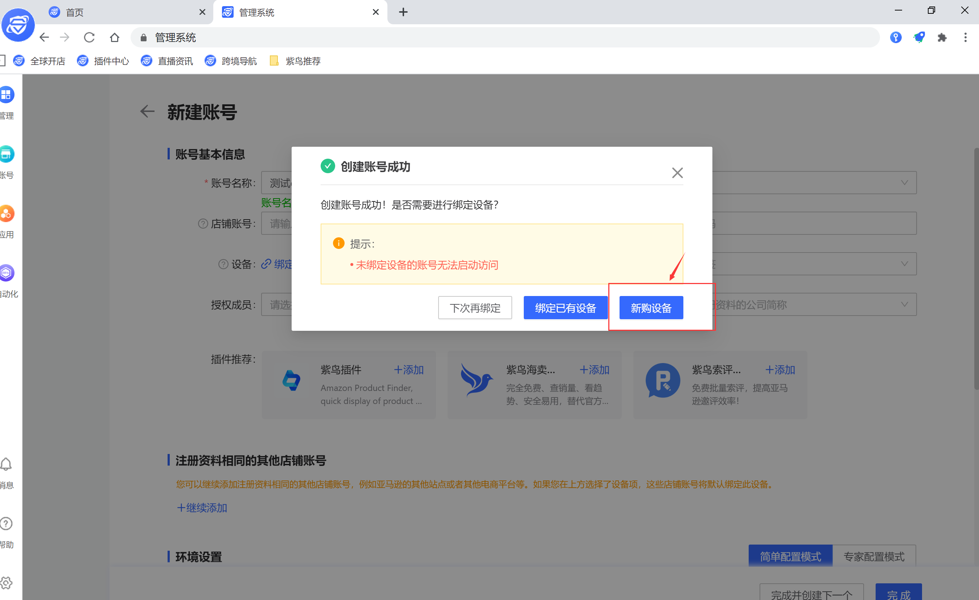This screenshot has height=600, width=979.
Task: Click the rocket extension icon
Action: pos(919,37)
